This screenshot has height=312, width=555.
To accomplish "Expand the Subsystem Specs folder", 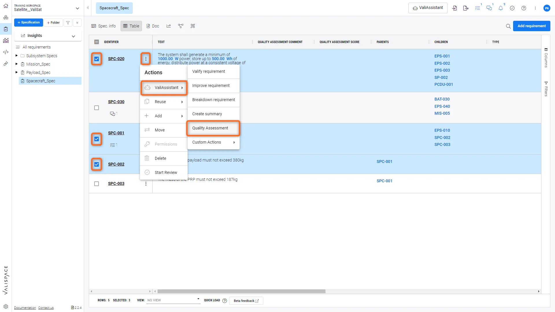I will coord(16,55).
